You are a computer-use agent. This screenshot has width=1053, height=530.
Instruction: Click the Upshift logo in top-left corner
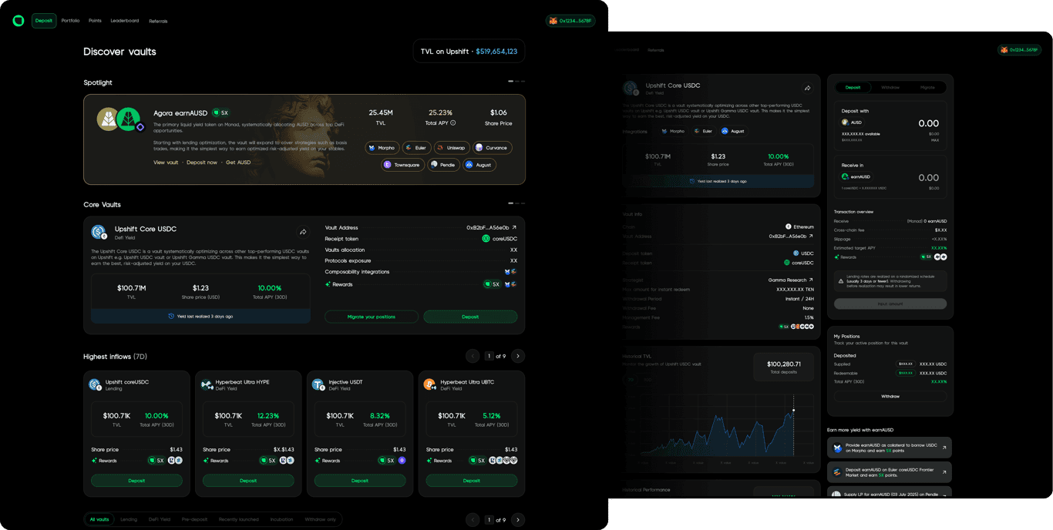click(19, 21)
